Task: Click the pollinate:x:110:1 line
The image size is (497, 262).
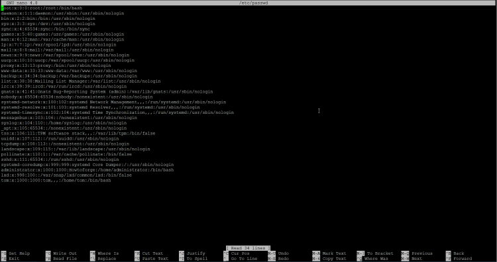Action: click(x=66, y=154)
